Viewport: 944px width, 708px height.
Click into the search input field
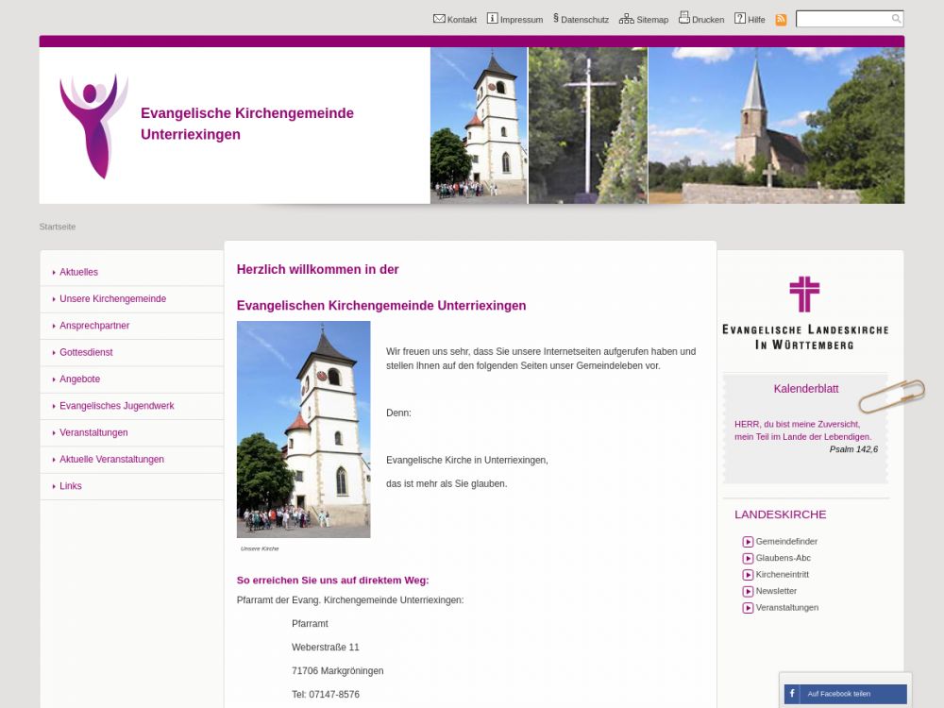843,19
